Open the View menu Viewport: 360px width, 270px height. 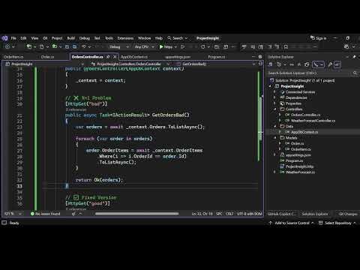pyautogui.click(x=34, y=38)
